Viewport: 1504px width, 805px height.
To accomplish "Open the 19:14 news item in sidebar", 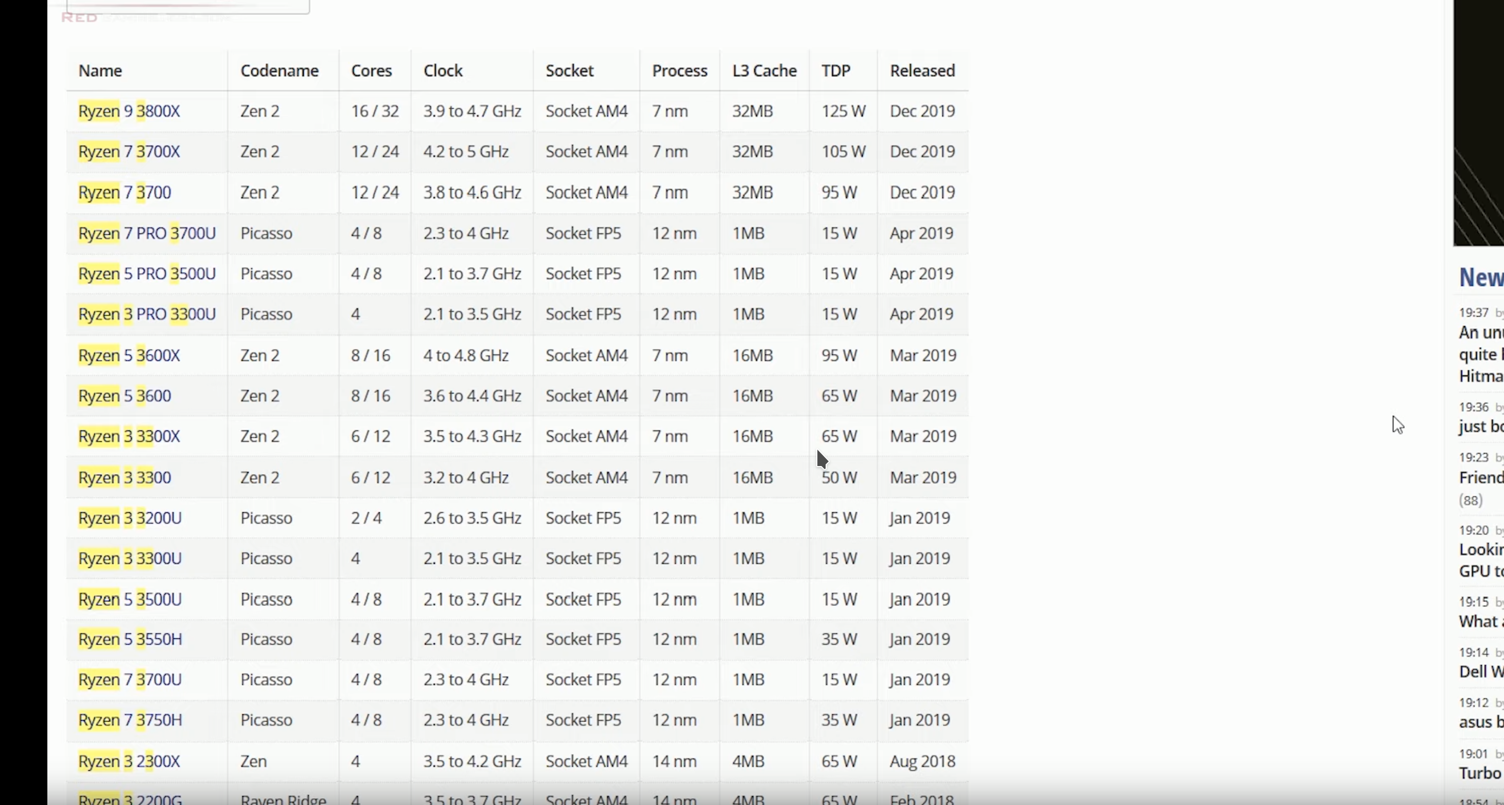I will coord(1481,671).
